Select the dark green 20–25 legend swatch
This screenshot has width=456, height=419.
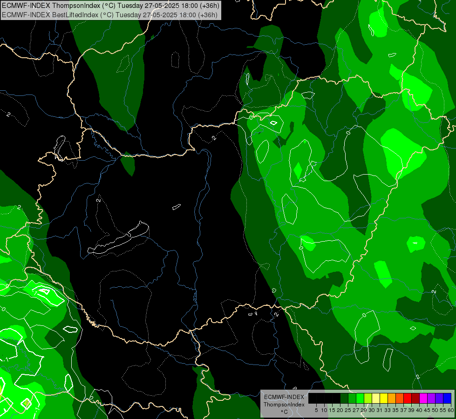(344, 398)
